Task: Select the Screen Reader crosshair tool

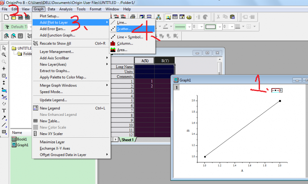Action: [x=4, y=69]
